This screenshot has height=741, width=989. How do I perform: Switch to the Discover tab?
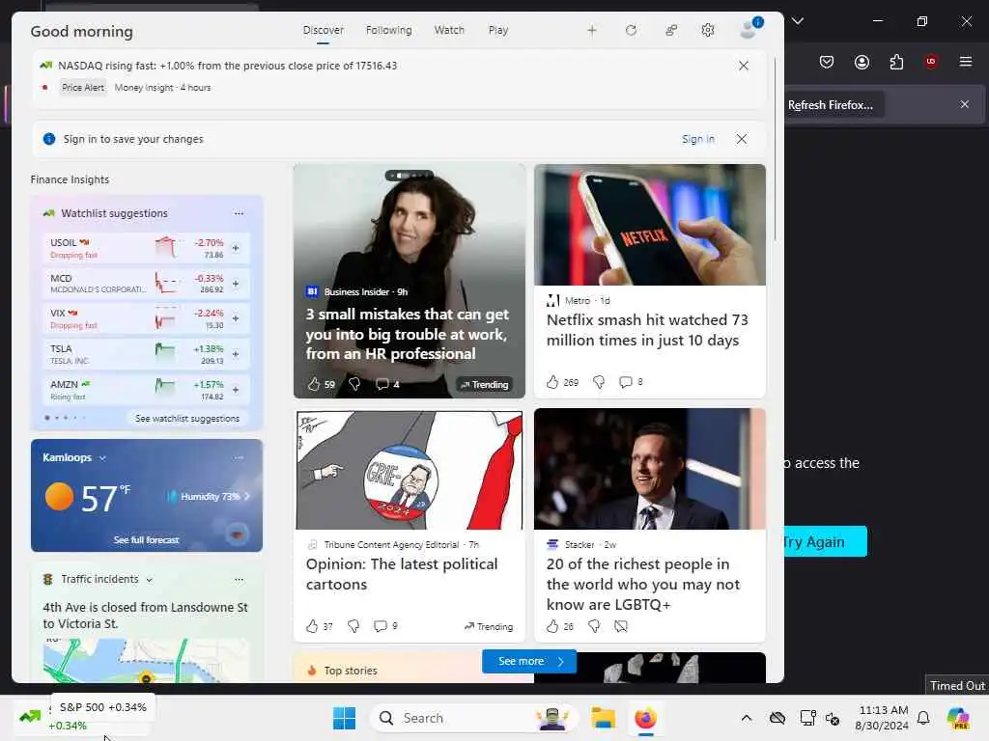323,30
